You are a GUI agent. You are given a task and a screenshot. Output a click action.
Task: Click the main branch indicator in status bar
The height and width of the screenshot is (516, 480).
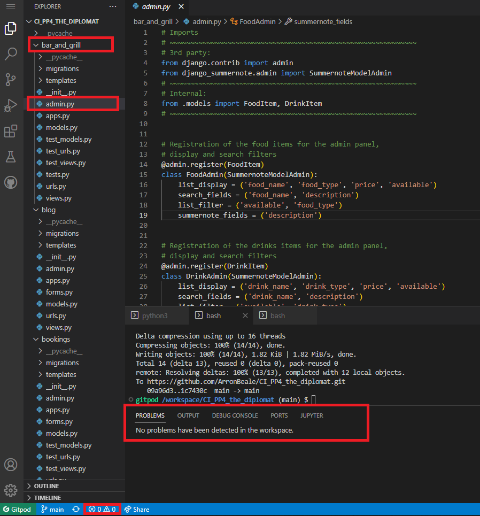click(x=52, y=510)
